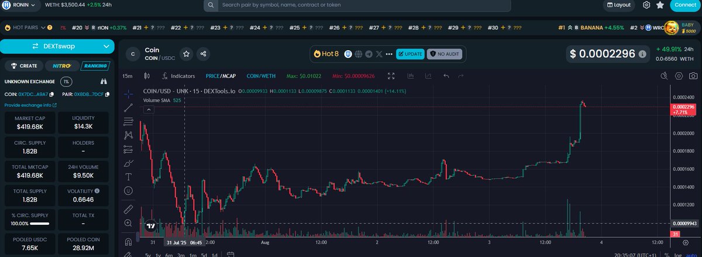The image size is (702, 257).
Task: Select the 5y time range
Action: pyautogui.click(x=148, y=255)
